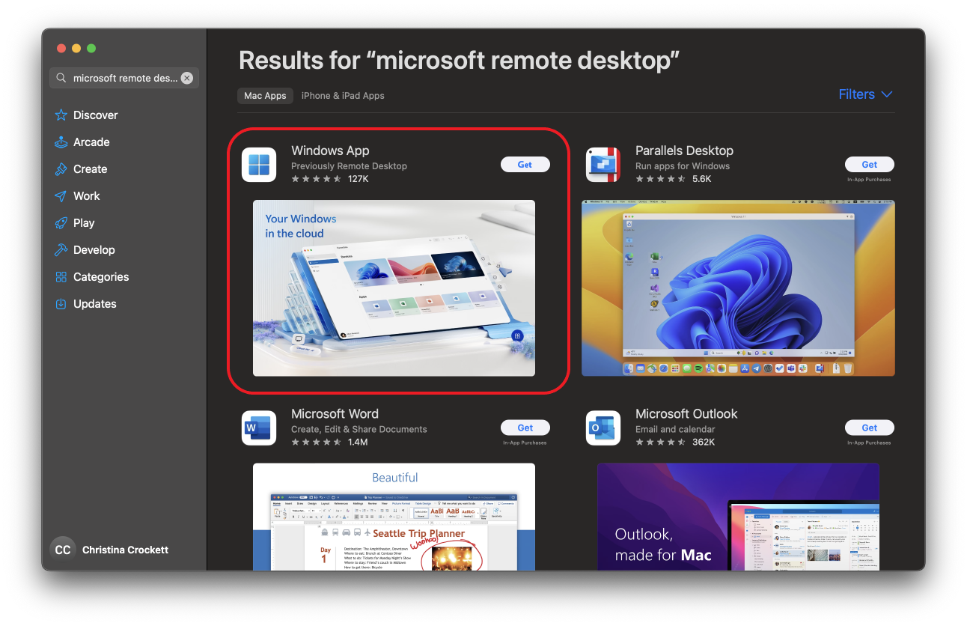This screenshot has width=967, height=626.
Task: Open the Create paintbrush icon
Action: pyautogui.click(x=61, y=169)
